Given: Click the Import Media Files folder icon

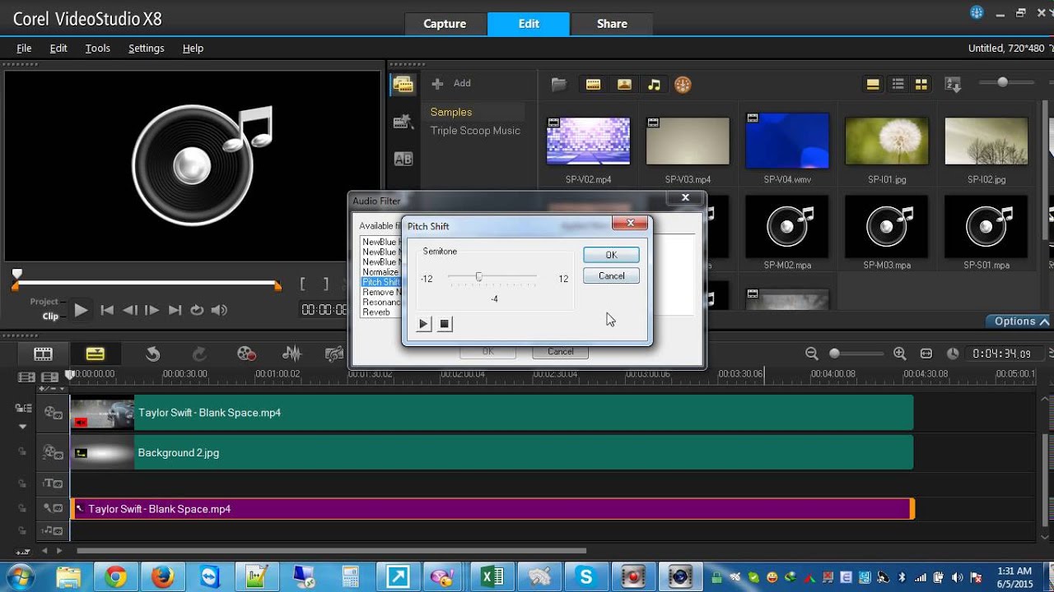Looking at the screenshot, I should click(x=559, y=84).
